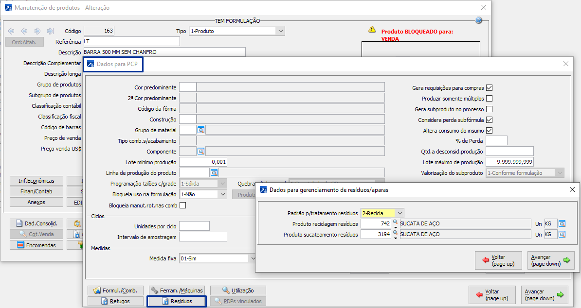
Task: Open the Ferram./Máquinas section
Action: pyautogui.click(x=177, y=291)
